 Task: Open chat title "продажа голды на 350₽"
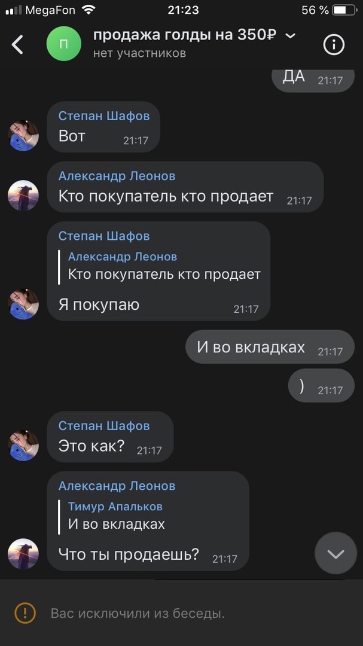click(184, 35)
